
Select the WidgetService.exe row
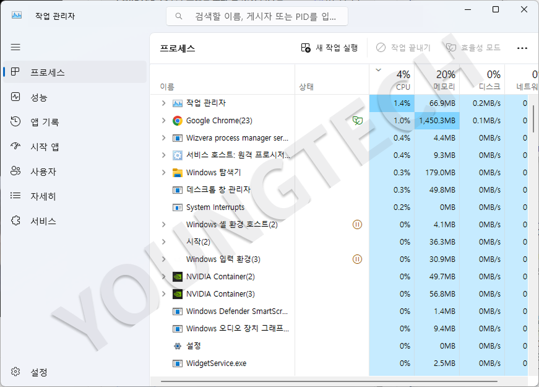(x=339, y=363)
